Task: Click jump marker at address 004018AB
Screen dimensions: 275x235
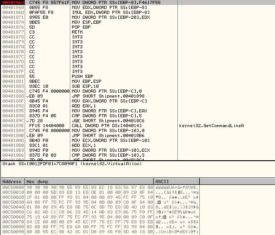Action: pos(26,135)
